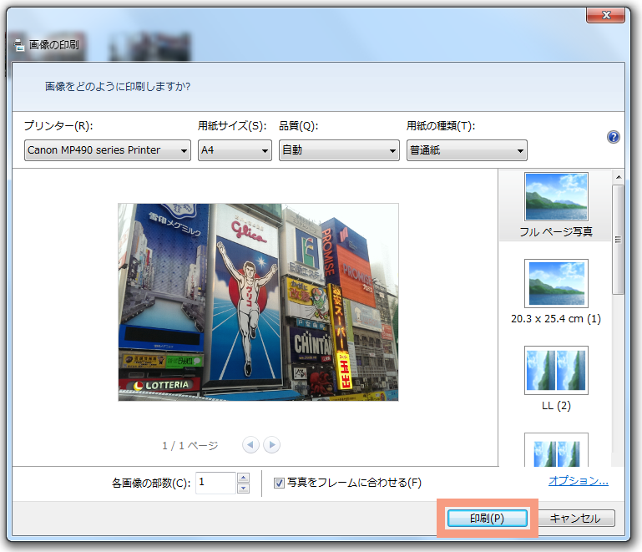Decrease copies with the down stepper arrow
This screenshot has width=642, height=552.
coord(243,489)
